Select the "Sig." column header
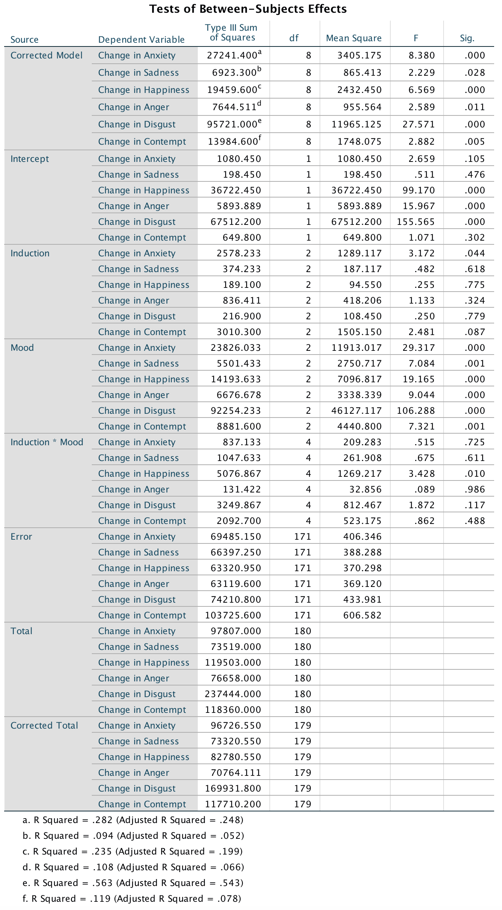The width and height of the screenshot is (502, 910). tap(467, 38)
